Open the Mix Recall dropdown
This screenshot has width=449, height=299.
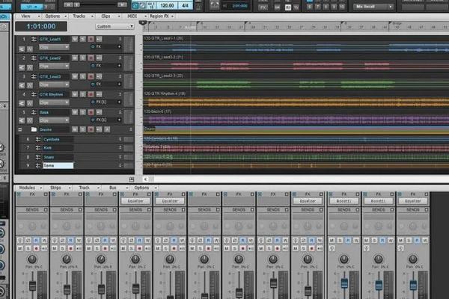[x=373, y=6]
